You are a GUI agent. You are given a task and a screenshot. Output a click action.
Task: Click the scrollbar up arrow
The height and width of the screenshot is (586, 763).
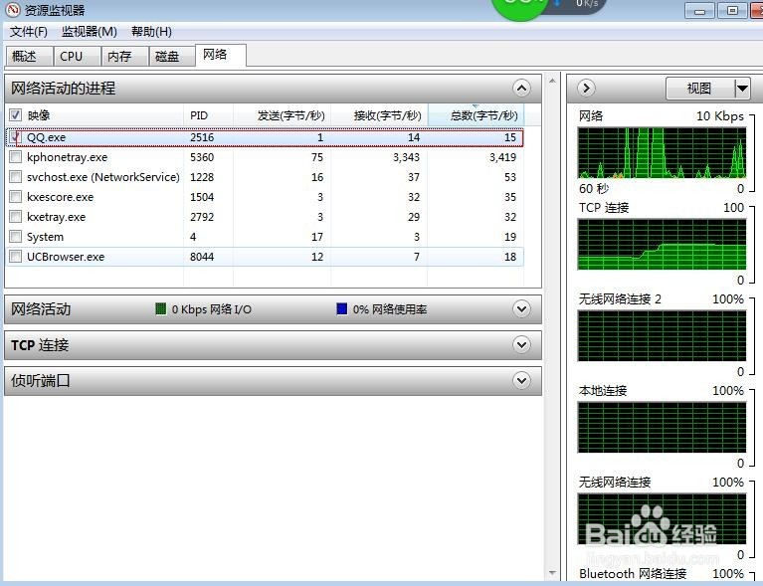[552, 81]
